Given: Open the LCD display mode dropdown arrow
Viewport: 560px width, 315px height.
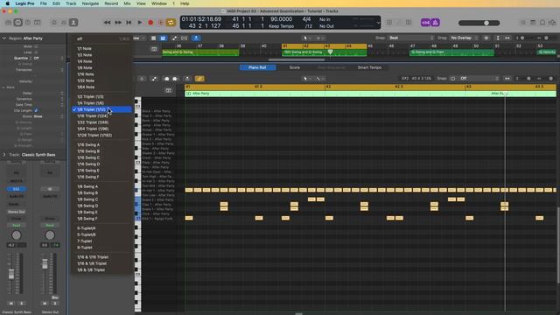Looking at the screenshot, I should 378,23.
